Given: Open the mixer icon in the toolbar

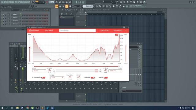Looking at the screenshot, I should click(x=107, y=6).
